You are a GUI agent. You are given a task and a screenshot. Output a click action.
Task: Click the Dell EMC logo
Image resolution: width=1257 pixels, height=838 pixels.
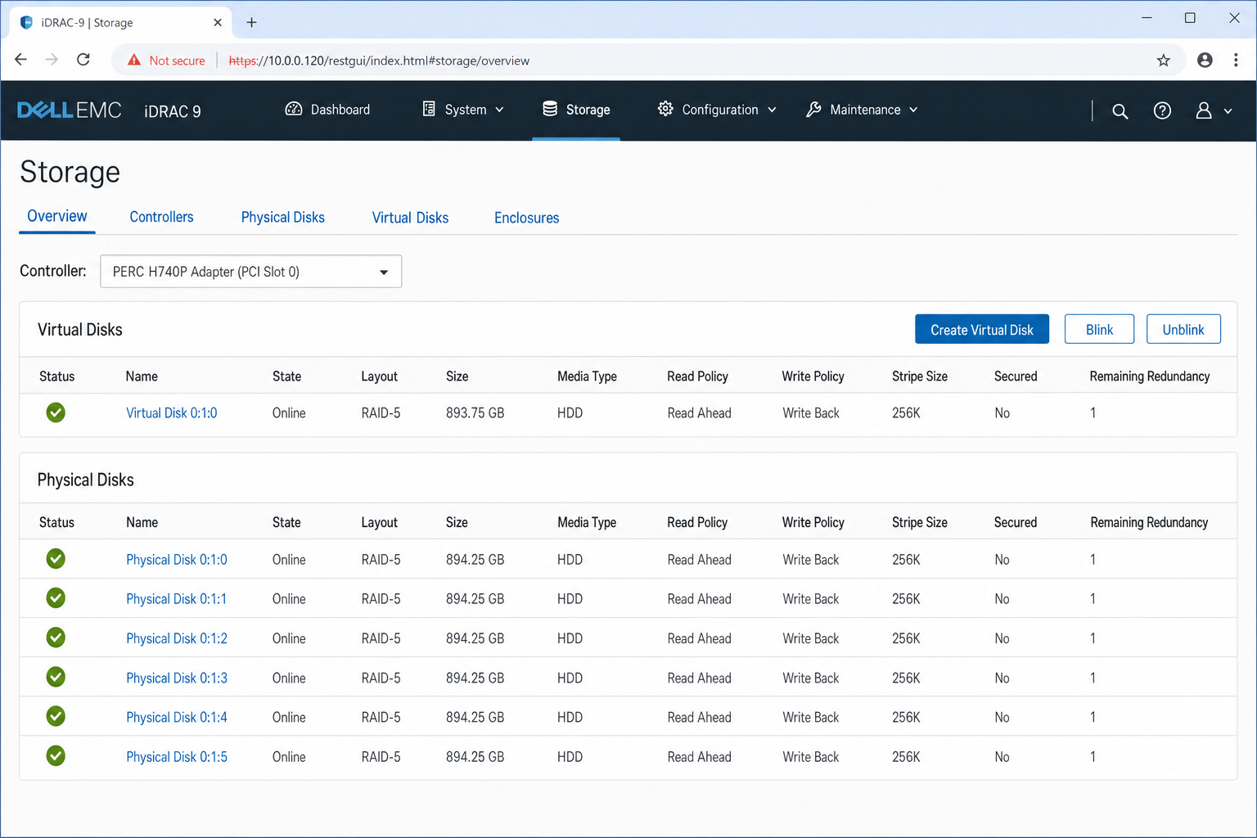[70, 110]
